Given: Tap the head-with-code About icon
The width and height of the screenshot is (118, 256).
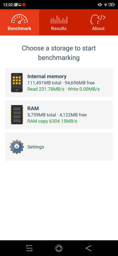Looking at the screenshot, I should tap(98, 20).
